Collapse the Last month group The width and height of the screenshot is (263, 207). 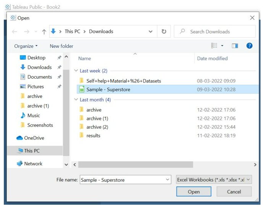[x=76, y=99]
